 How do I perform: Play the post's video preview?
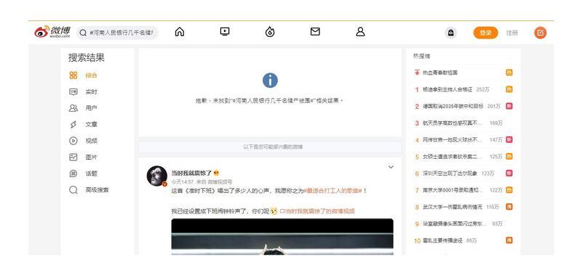click(x=282, y=237)
